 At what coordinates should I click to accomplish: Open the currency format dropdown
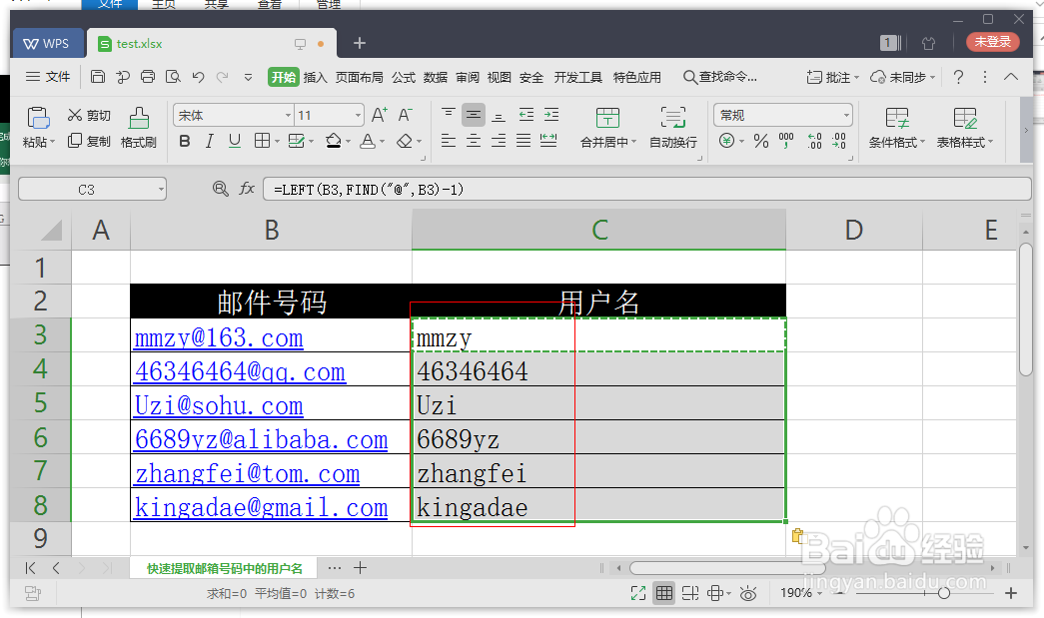(741, 141)
